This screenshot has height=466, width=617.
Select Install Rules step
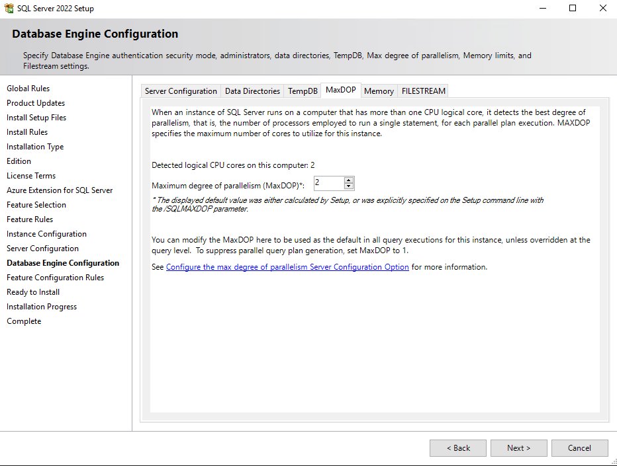27,132
